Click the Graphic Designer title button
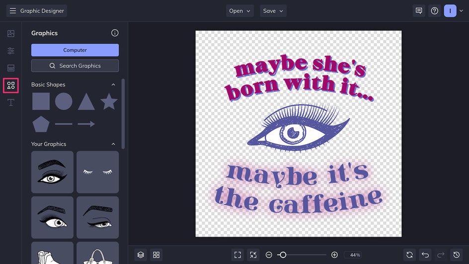Image resolution: width=469 pixels, height=264 pixels. click(36, 11)
